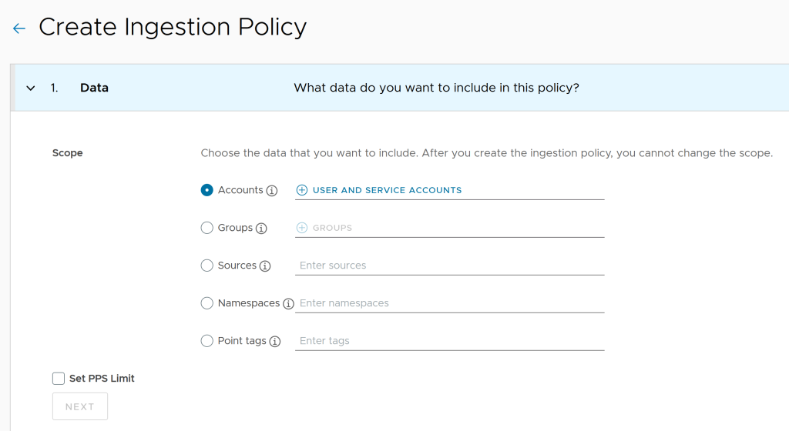Click the info icon beside Point tags
Viewport: 789px width, 431px height.
pos(274,342)
